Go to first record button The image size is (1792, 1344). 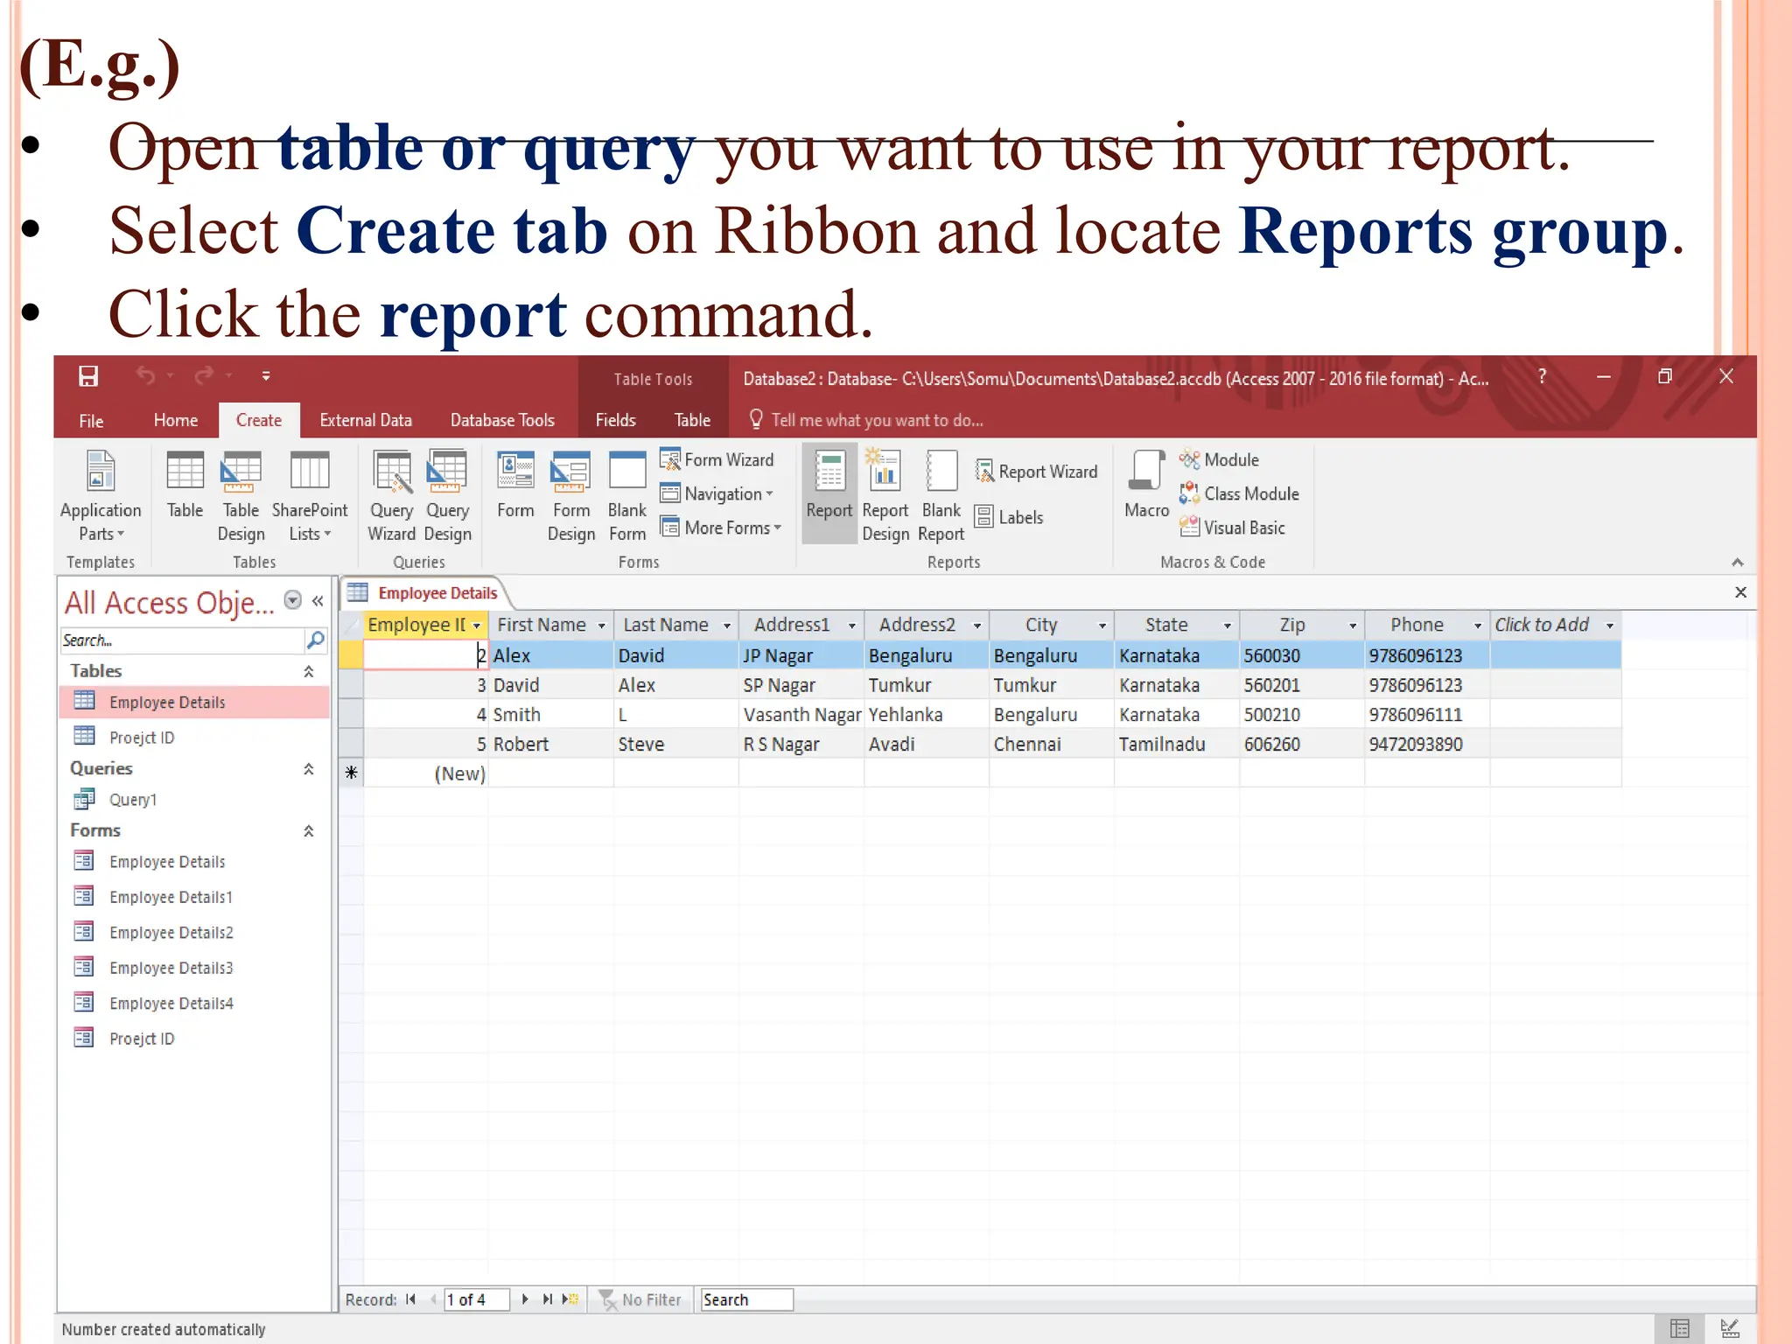click(410, 1299)
